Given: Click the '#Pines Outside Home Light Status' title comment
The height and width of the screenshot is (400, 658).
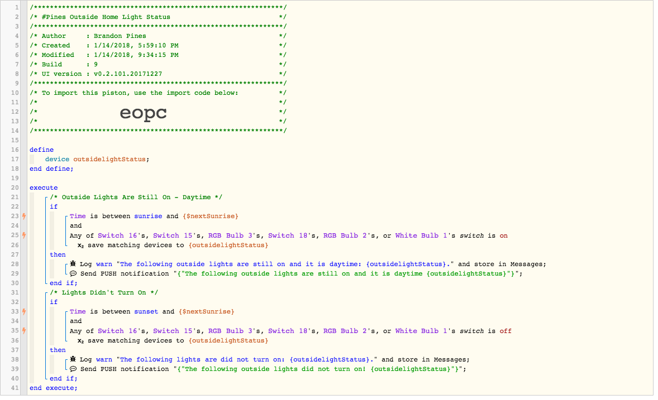Looking at the screenshot, I should [x=106, y=17].
